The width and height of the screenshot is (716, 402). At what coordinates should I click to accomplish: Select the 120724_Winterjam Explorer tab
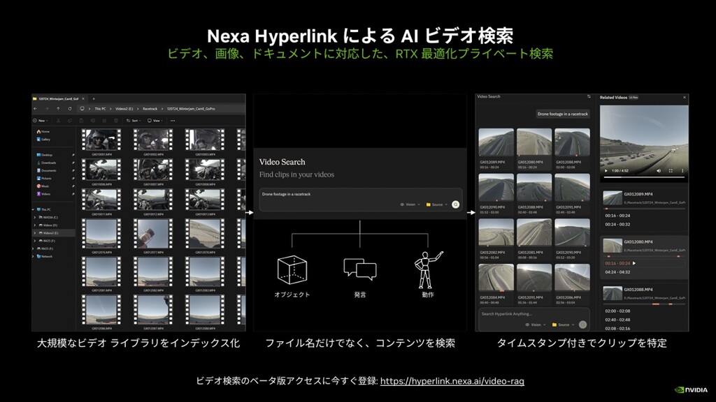tap(58, 98)
